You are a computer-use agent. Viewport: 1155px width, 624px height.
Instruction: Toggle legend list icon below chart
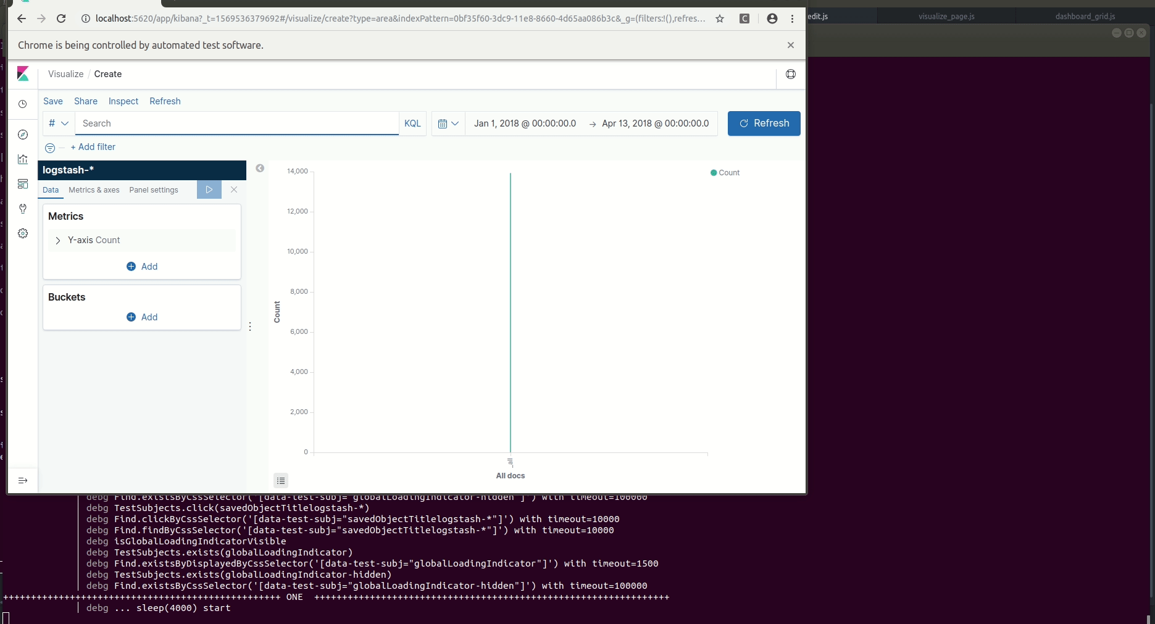pos(281,480)
